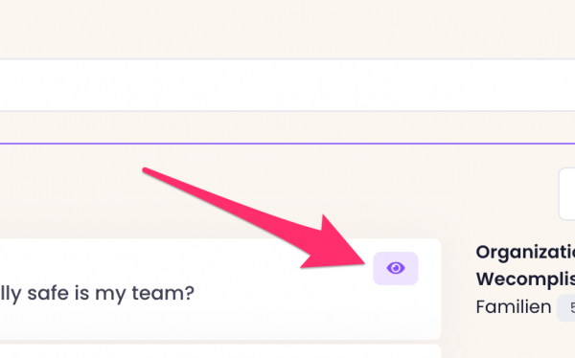Open the 'safe is my team?' card
575x358 pixels.
pyautogui.click(x=220, y=289)
